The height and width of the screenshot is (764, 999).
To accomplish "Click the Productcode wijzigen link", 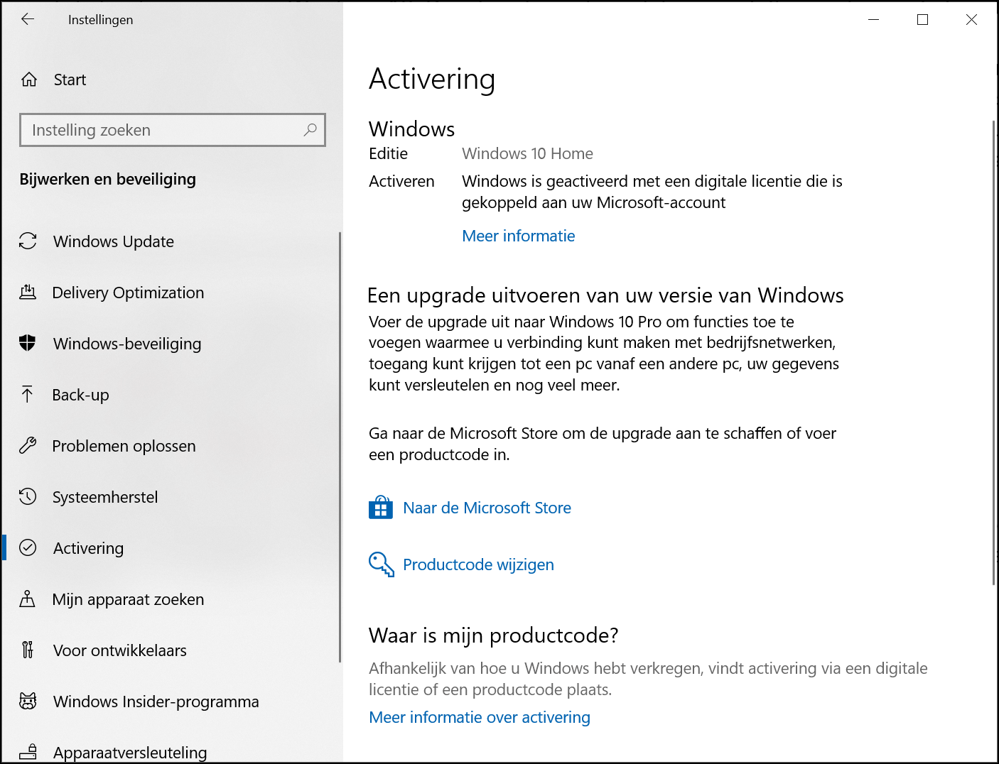I will click(x=478, y=564).
